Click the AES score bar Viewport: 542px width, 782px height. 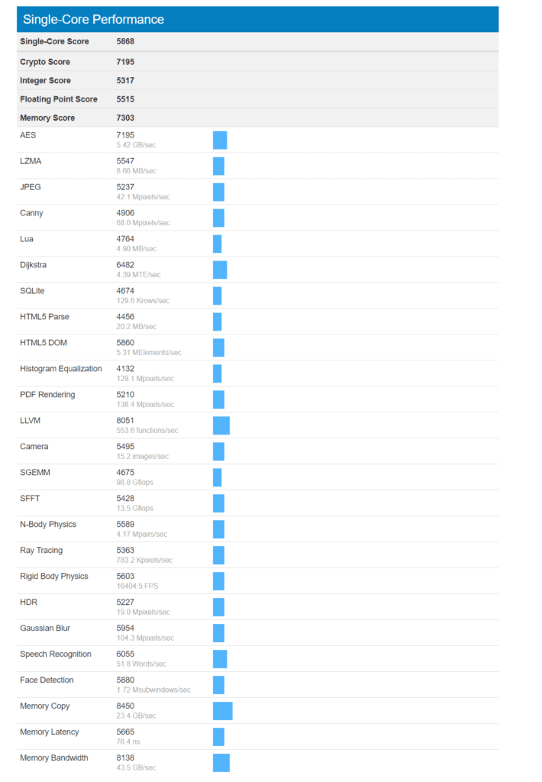click(x=220, y=141)
